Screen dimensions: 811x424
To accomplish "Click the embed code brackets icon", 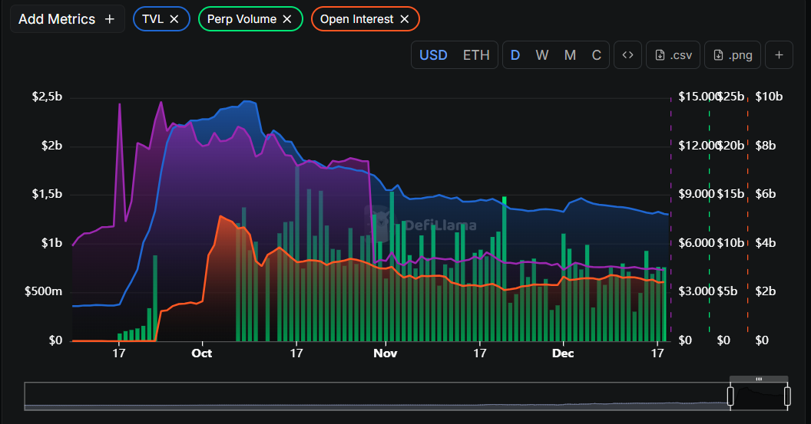I will pos(627,55).
